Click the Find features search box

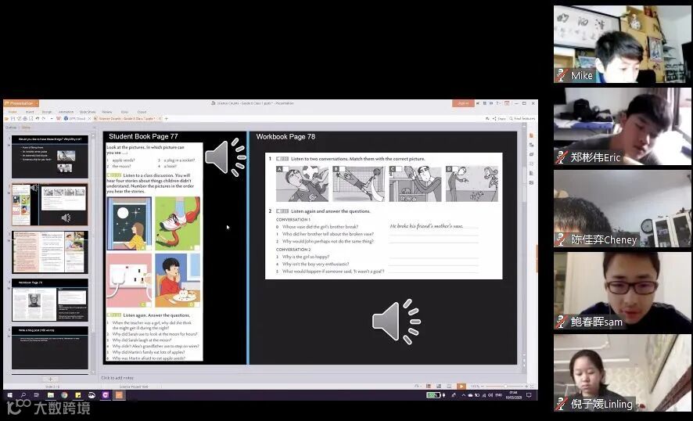(522, 118)
